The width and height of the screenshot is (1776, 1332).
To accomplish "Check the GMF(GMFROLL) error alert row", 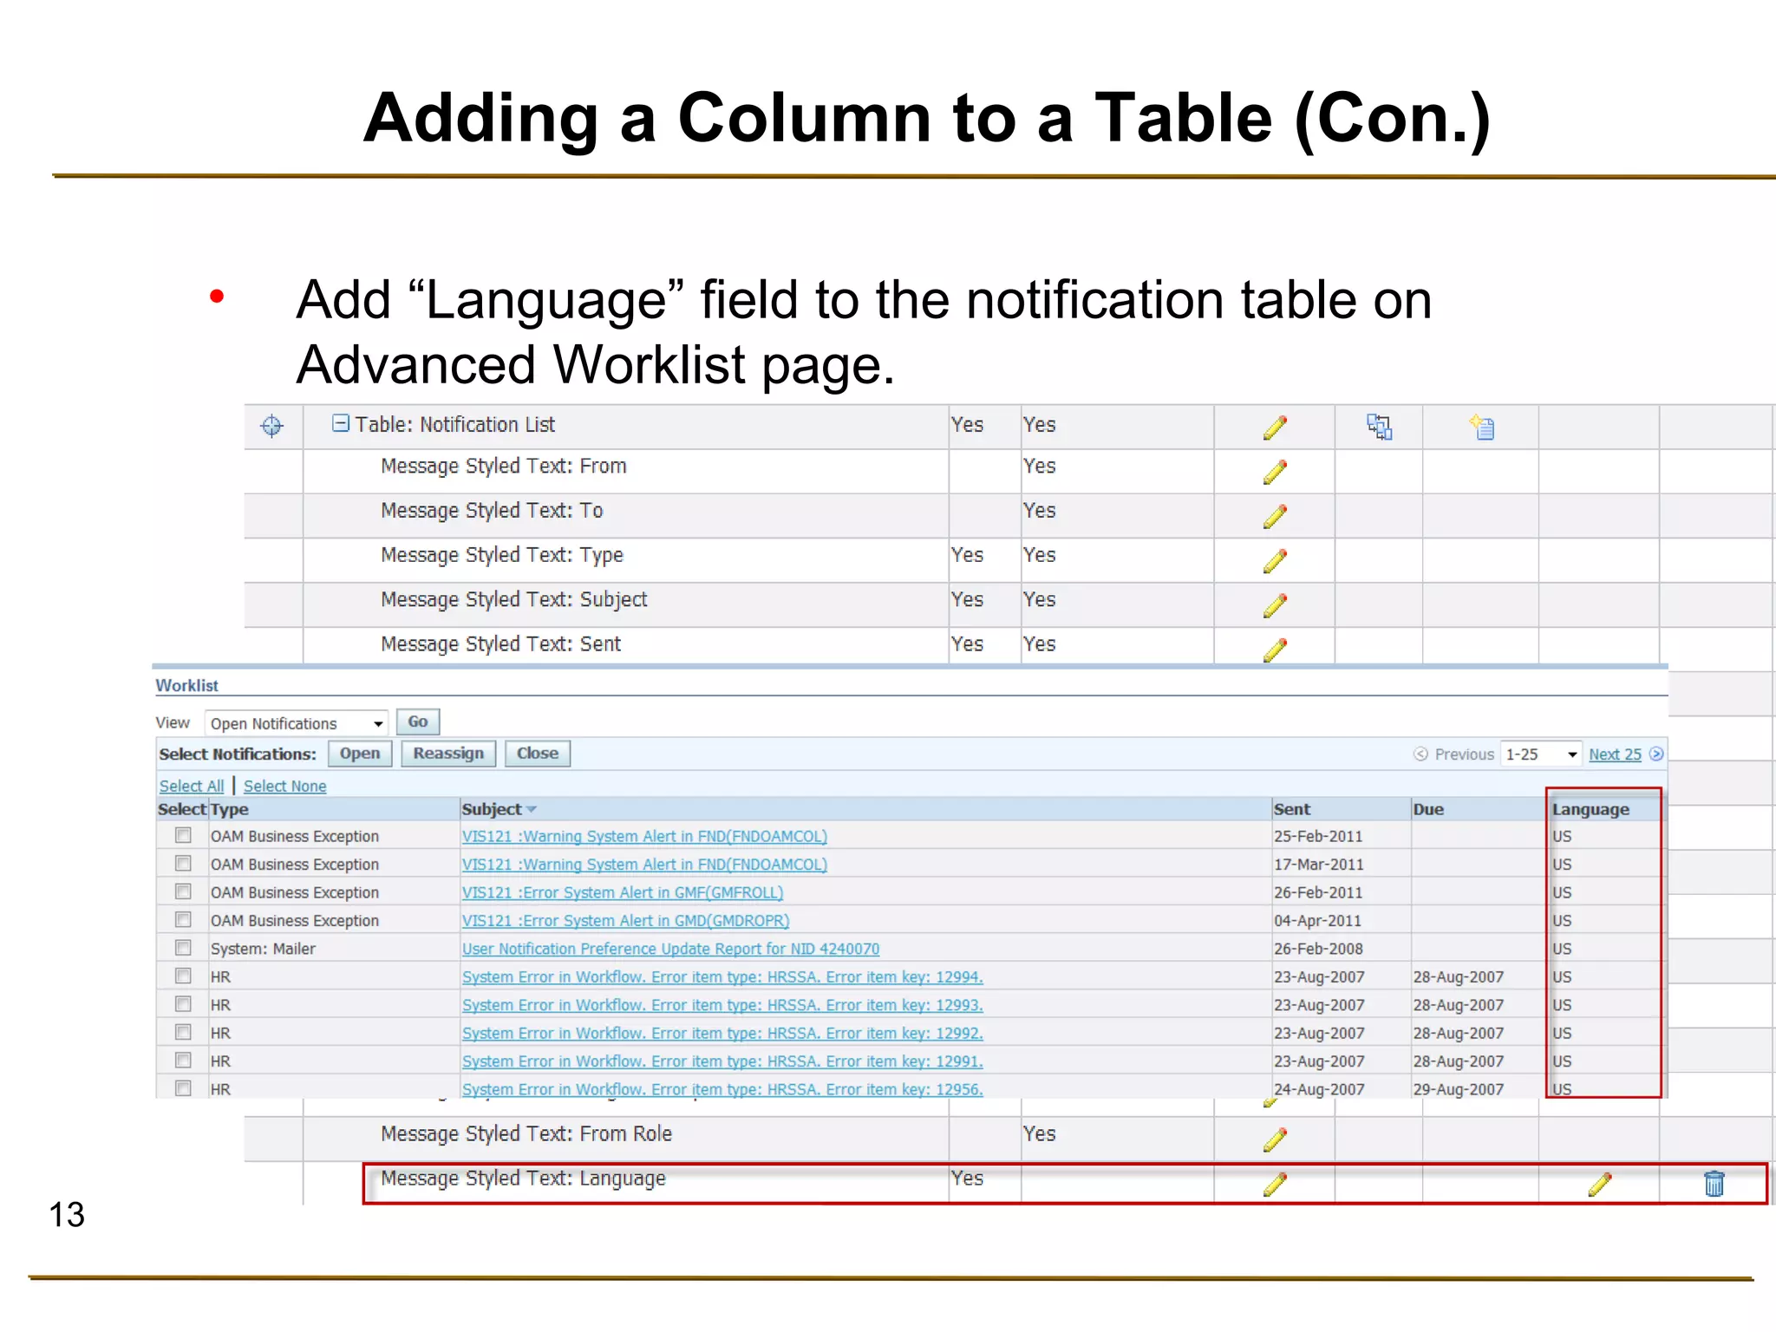I will point(183,891).
